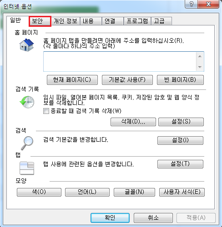This screenshot has width=222, height=227.
Task: Click the home page list down arrow
Action: click(200, 67)
